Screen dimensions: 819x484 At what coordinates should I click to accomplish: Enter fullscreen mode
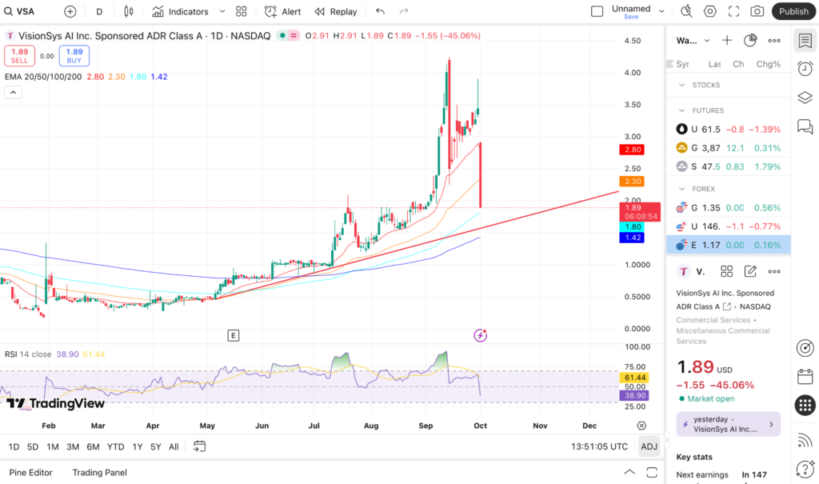pos(733,11)
